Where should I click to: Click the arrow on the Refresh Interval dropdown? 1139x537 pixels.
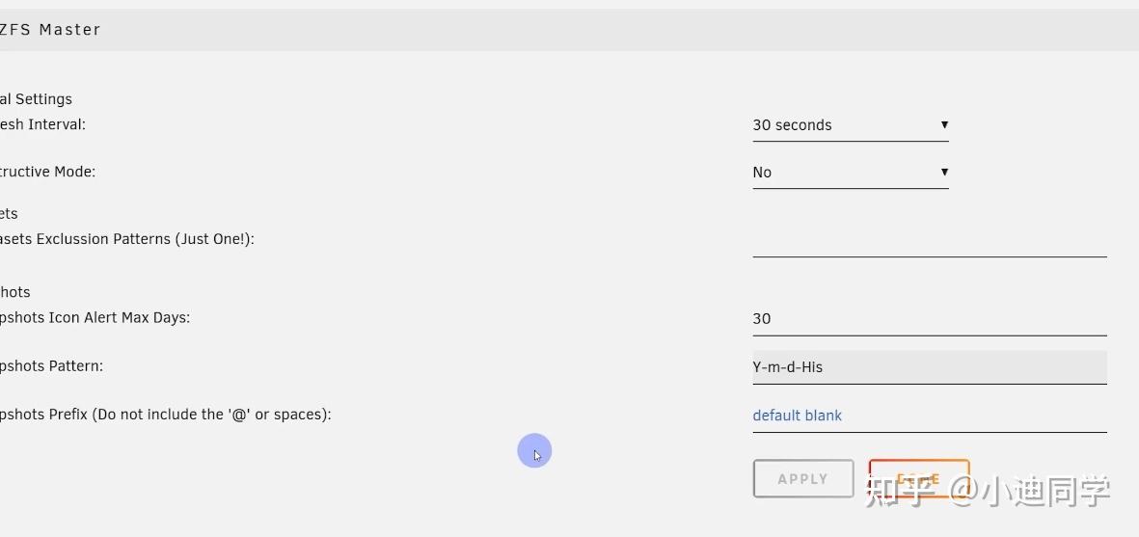(944, 124)
